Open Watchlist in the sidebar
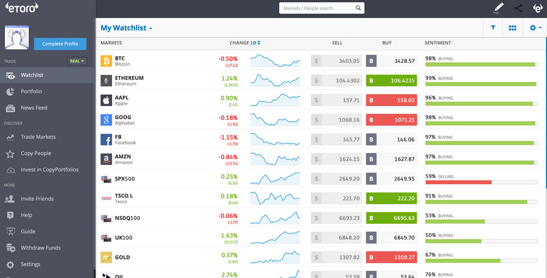The image size is (547, 278). pos(47,75)
